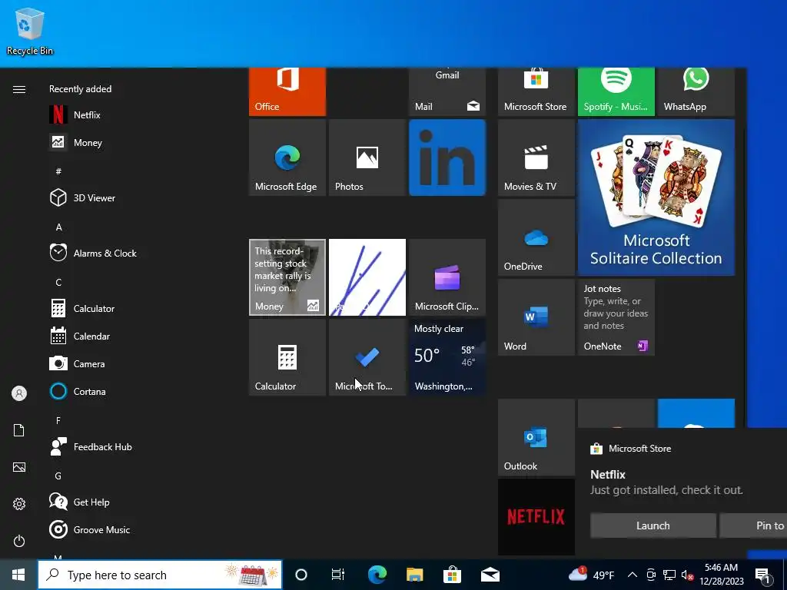Open Mail from the taskbar
Image resolution: width=787 pixels, height=590 pixels.
tap(490, 575)
